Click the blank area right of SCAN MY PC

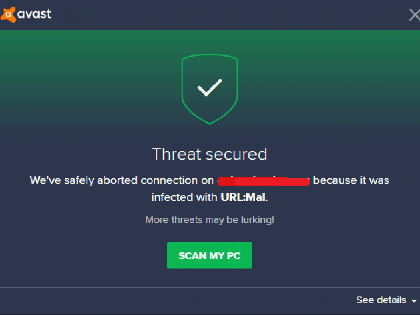tap(332, 255)
